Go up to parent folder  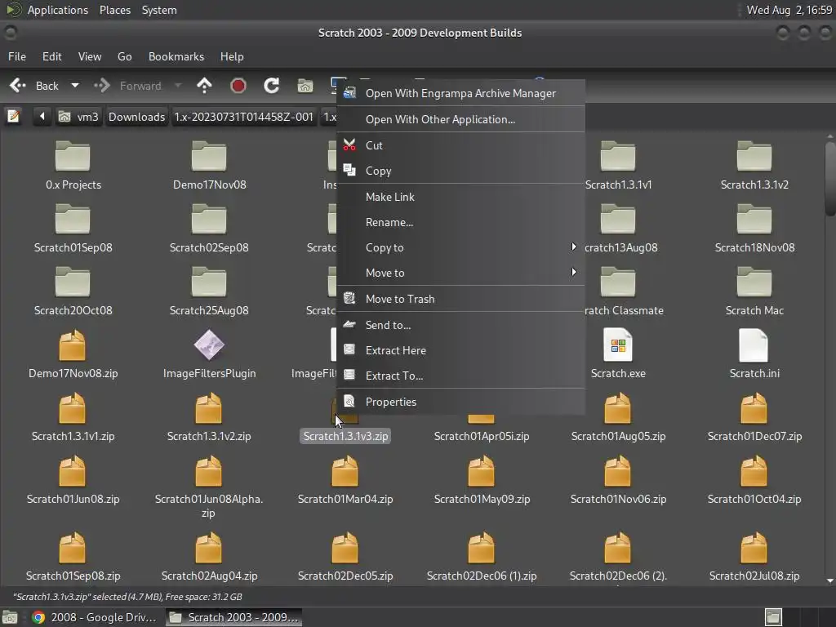point(204,85)
